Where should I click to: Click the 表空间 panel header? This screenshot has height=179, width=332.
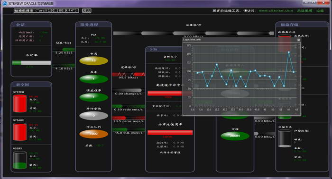pyautogui.click(x=31, y=85)
